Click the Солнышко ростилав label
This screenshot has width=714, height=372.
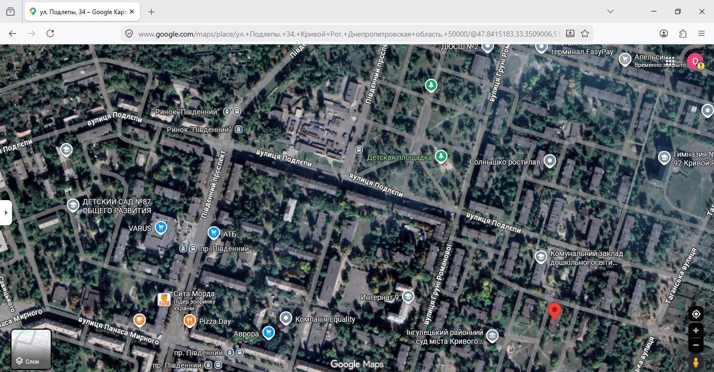coord(504,162)
